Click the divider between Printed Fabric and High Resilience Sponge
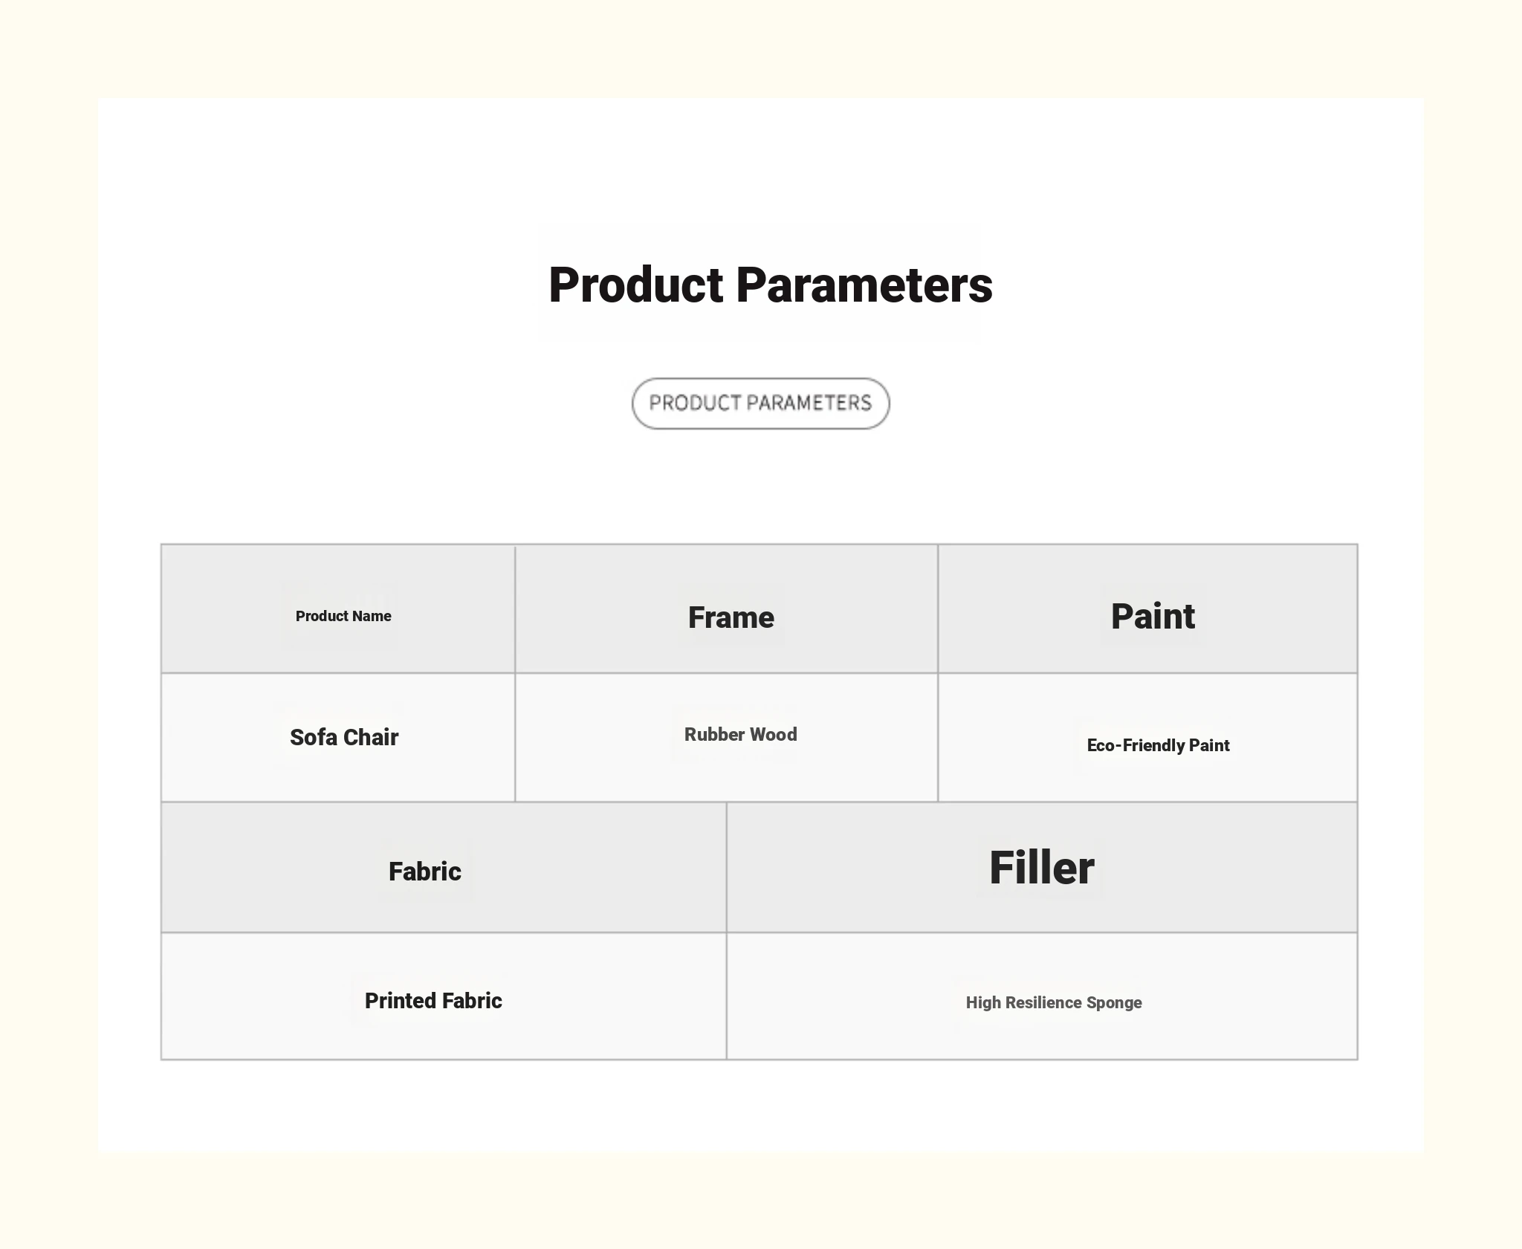 [x=726, y=996]
